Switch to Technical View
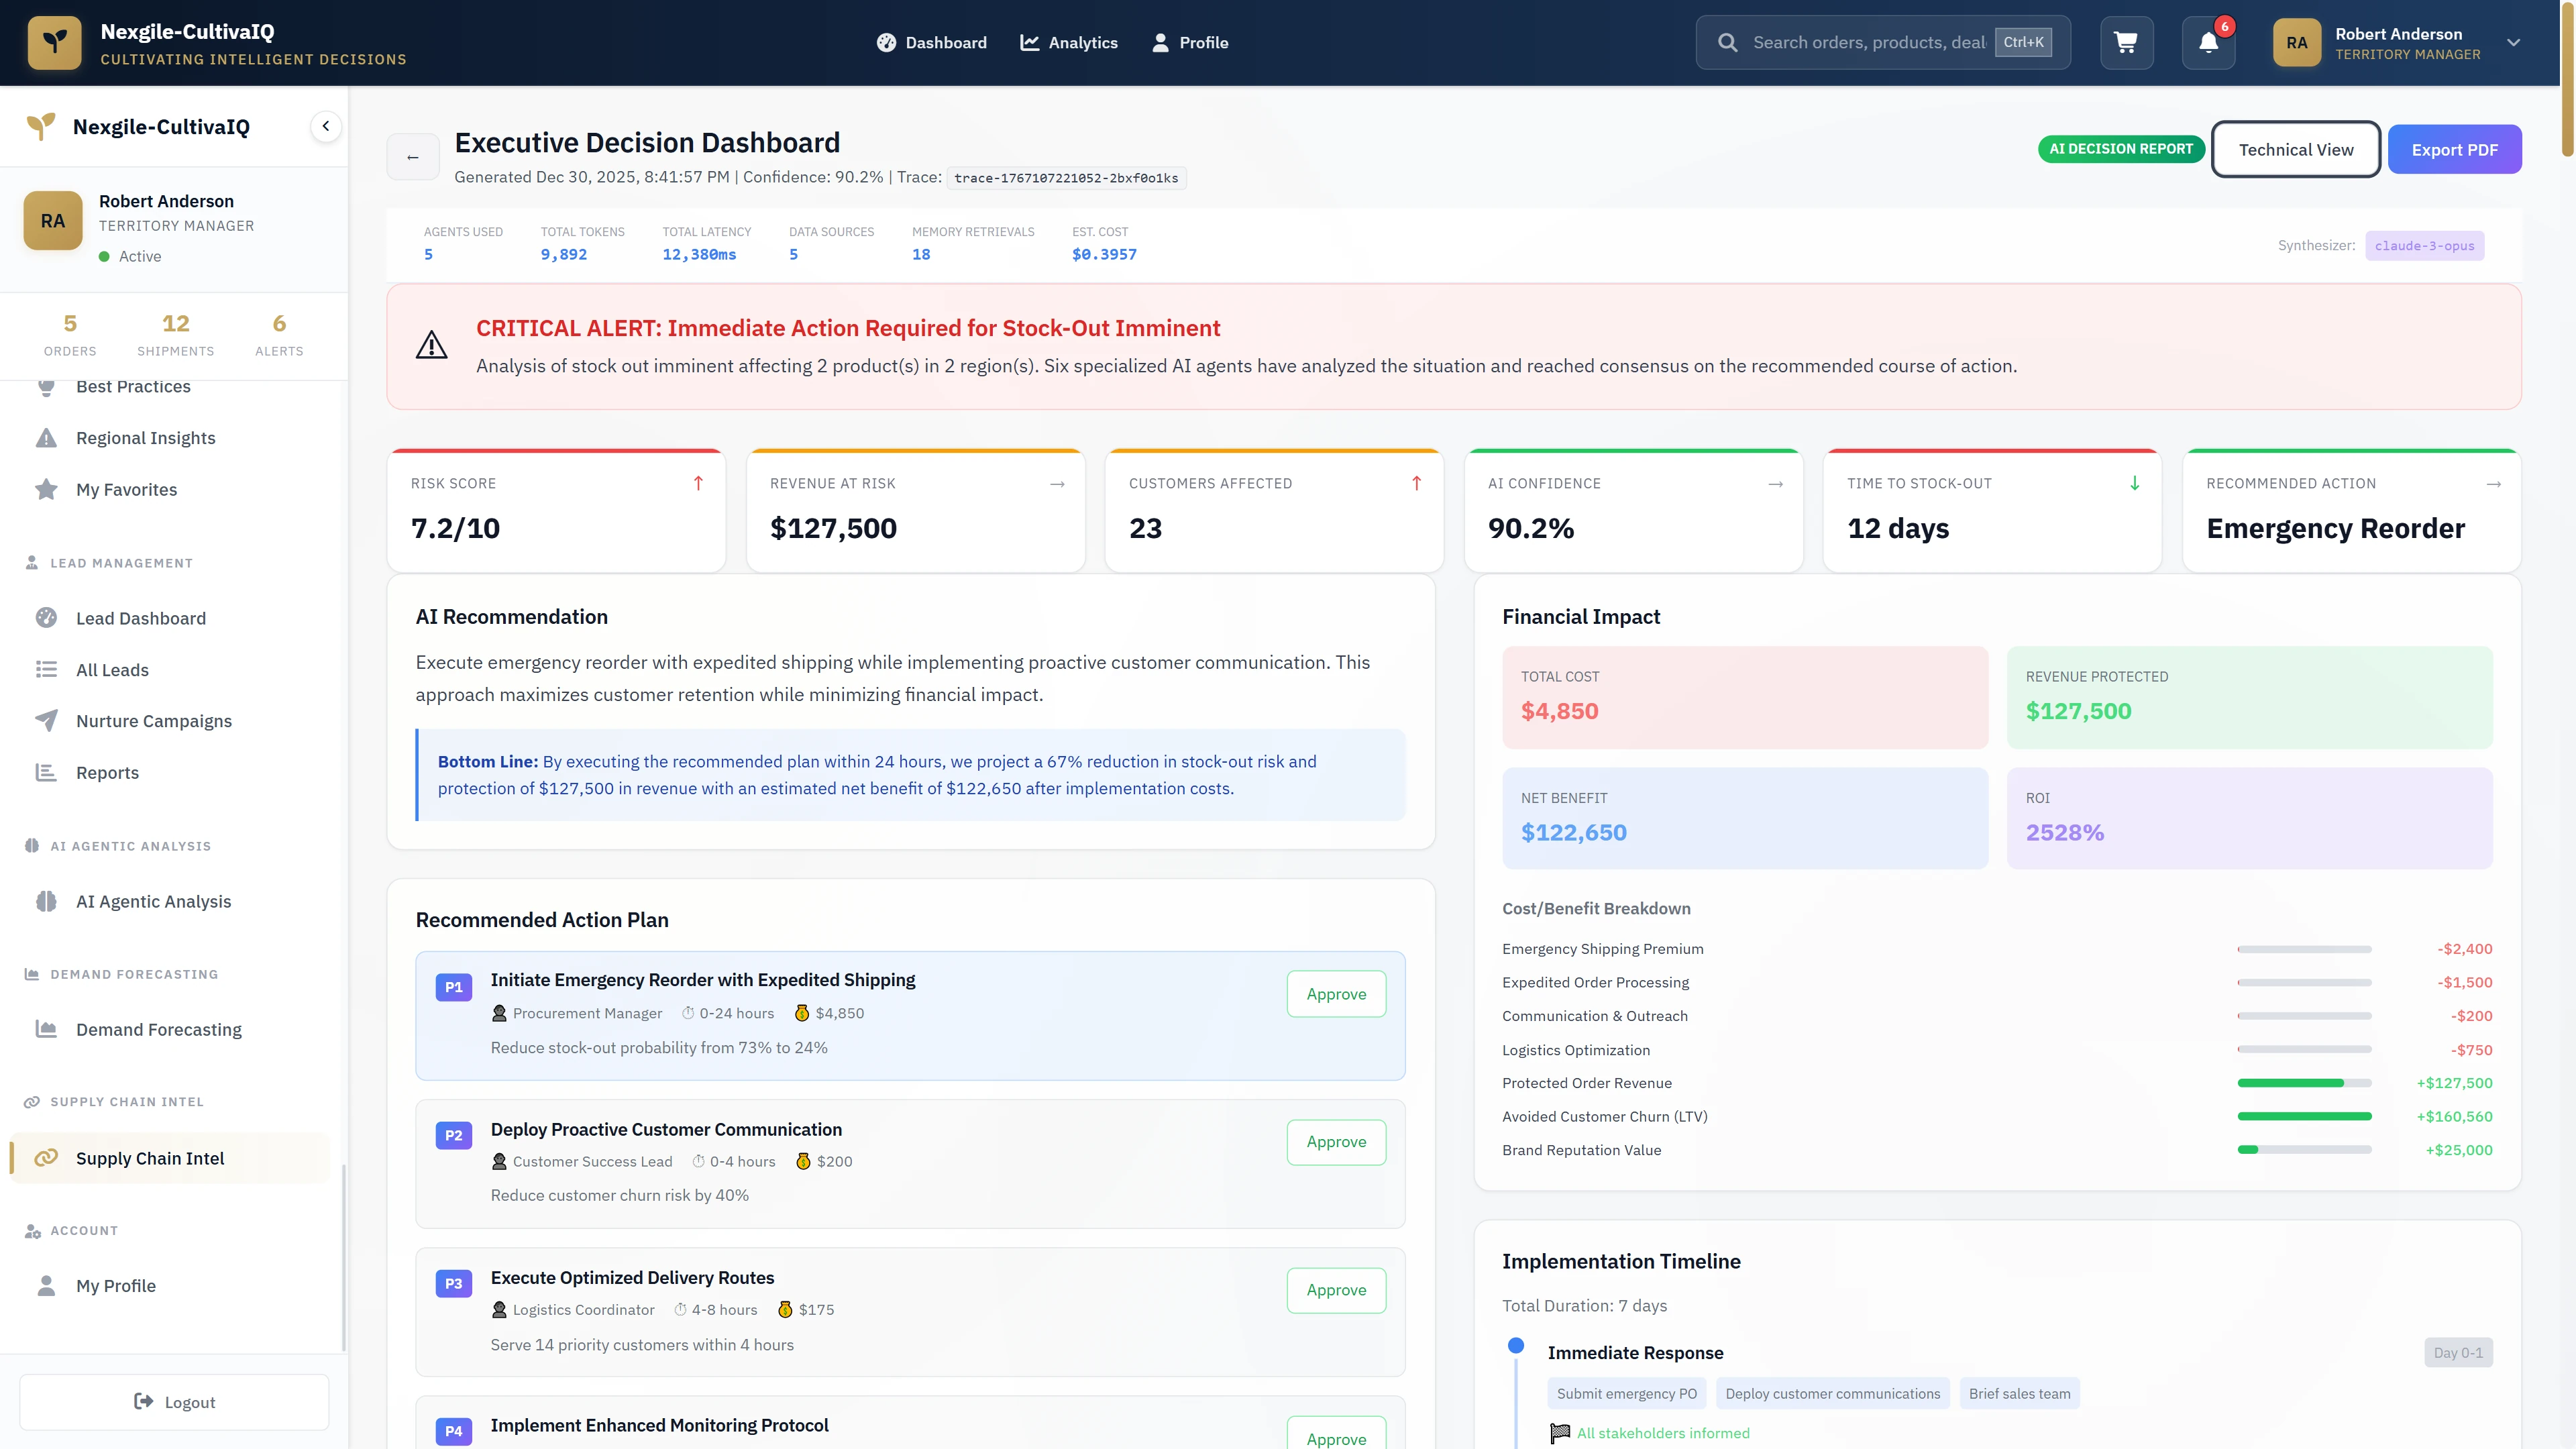The height and width of the screenshot is (1449, 2576). (x=2296, y=148)
